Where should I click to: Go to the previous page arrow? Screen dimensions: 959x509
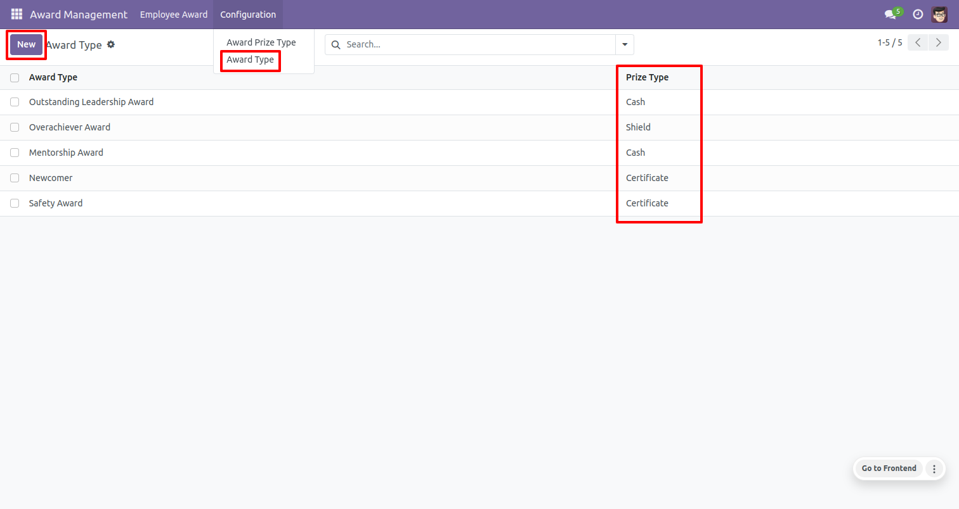click(918, 42)
